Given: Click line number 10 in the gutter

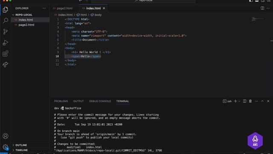Looking at the screenshot, I should click(x=57, y=56).
